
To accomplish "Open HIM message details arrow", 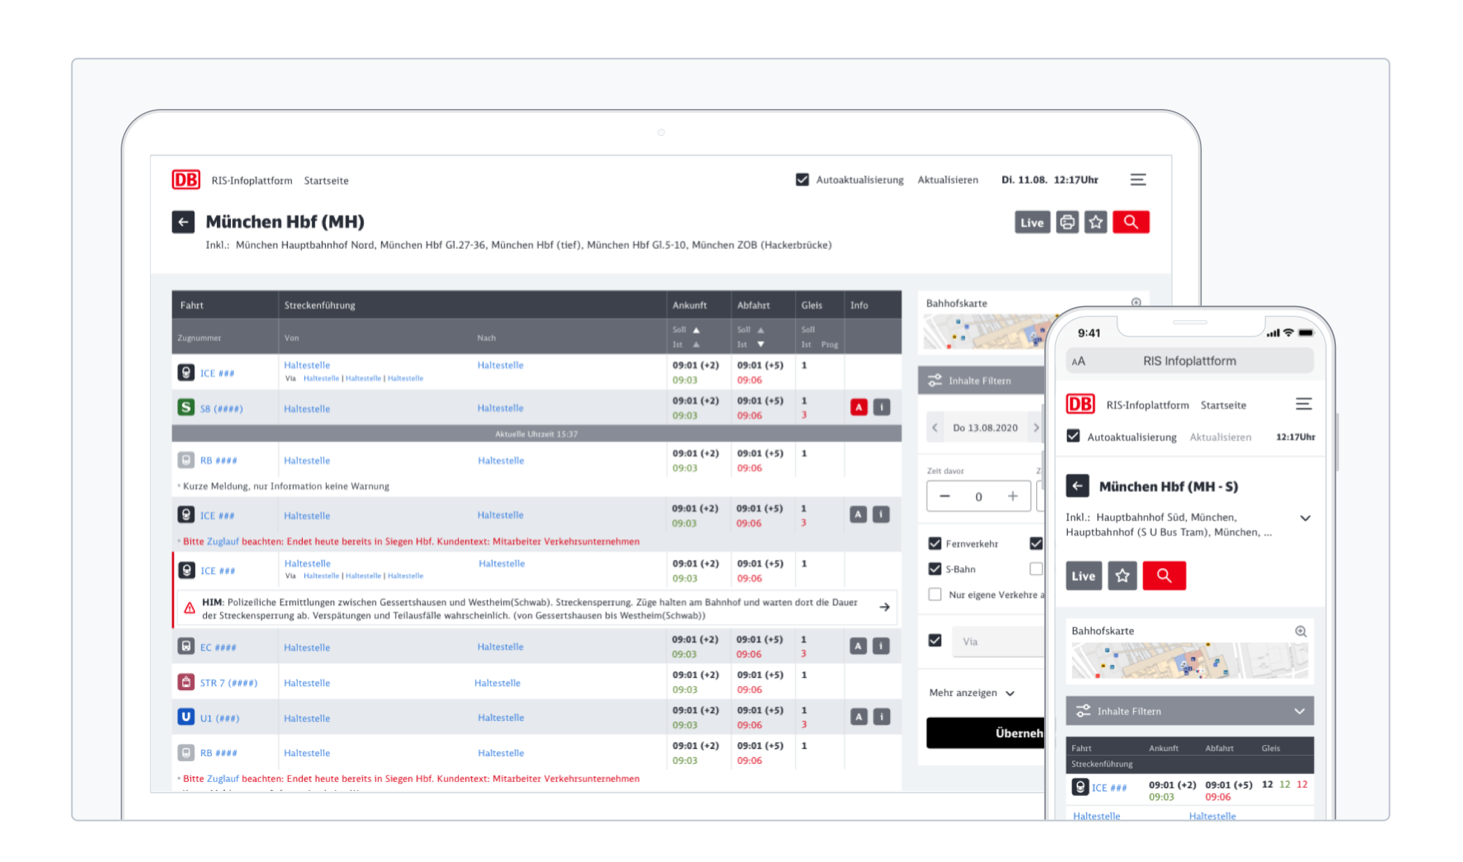I will (x=884, y=607).
